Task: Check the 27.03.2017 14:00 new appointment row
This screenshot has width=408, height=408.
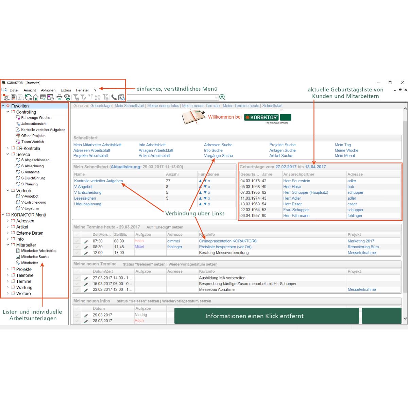Action: point(77,278)
